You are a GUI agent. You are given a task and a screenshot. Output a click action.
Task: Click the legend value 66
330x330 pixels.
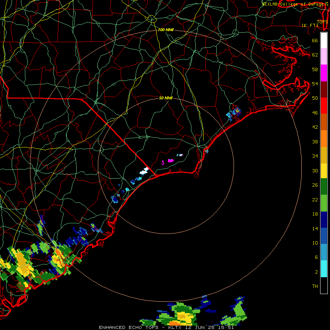point(315,40)
